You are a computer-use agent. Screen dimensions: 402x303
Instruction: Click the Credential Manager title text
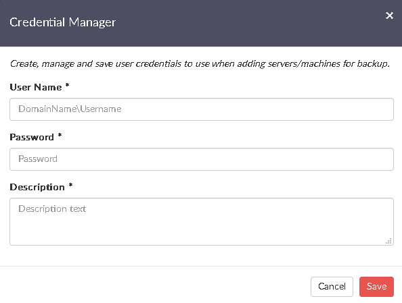tap(62, 22)
